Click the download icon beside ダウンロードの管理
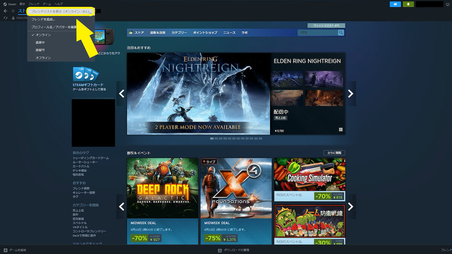 [x=220, y=250]
